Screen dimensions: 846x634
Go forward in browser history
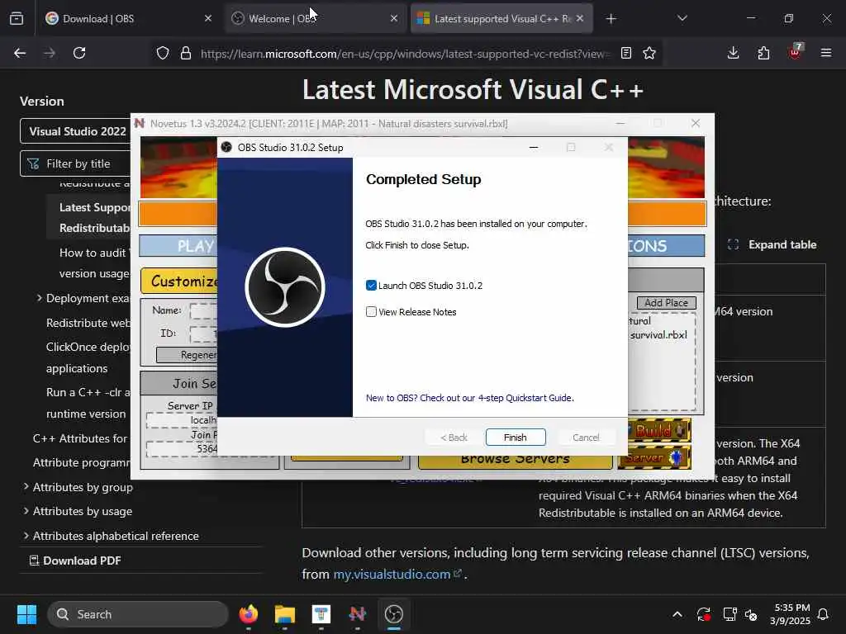pyautogui.click(x=49, y=53)
